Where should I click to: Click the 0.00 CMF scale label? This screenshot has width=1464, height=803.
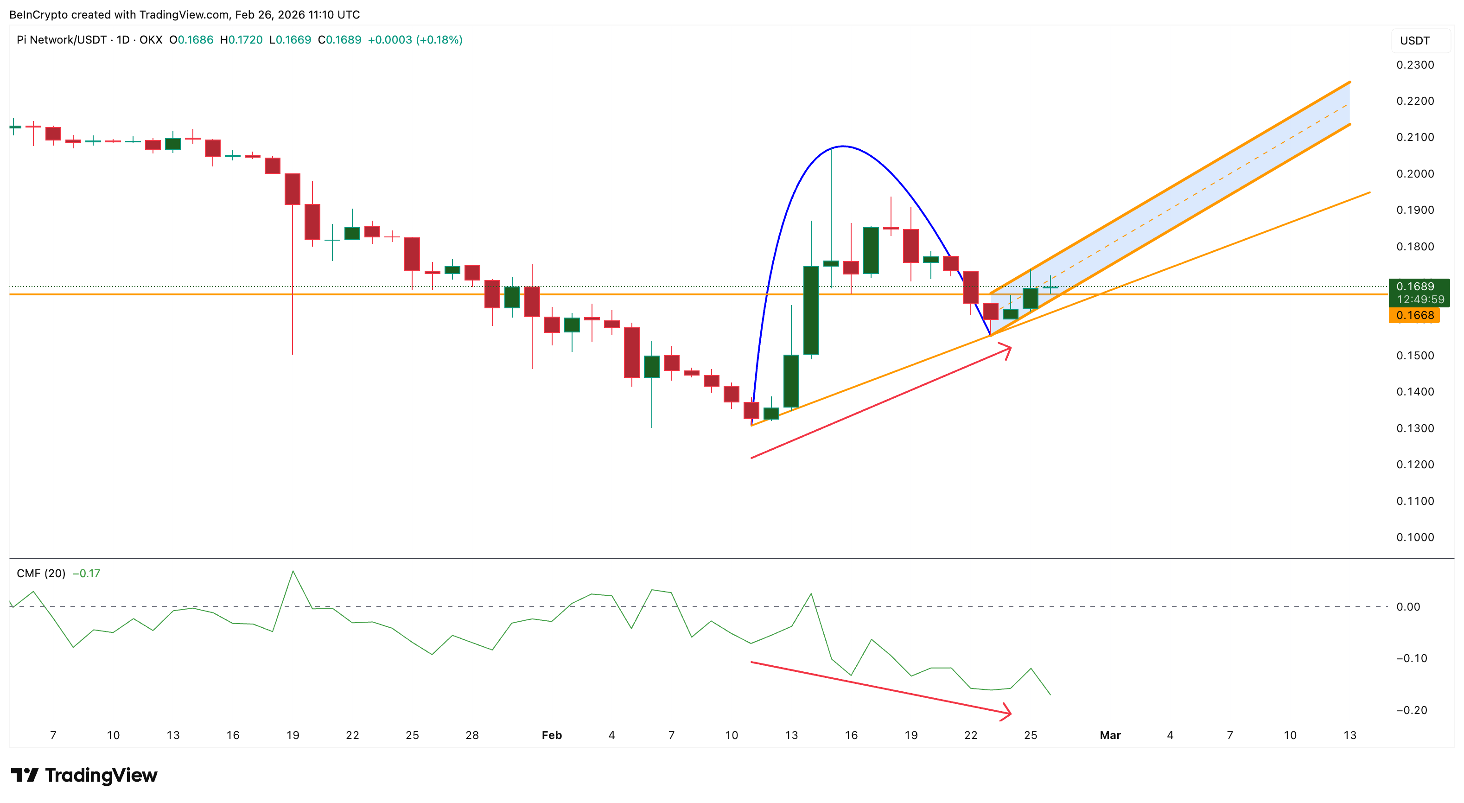1408,607
